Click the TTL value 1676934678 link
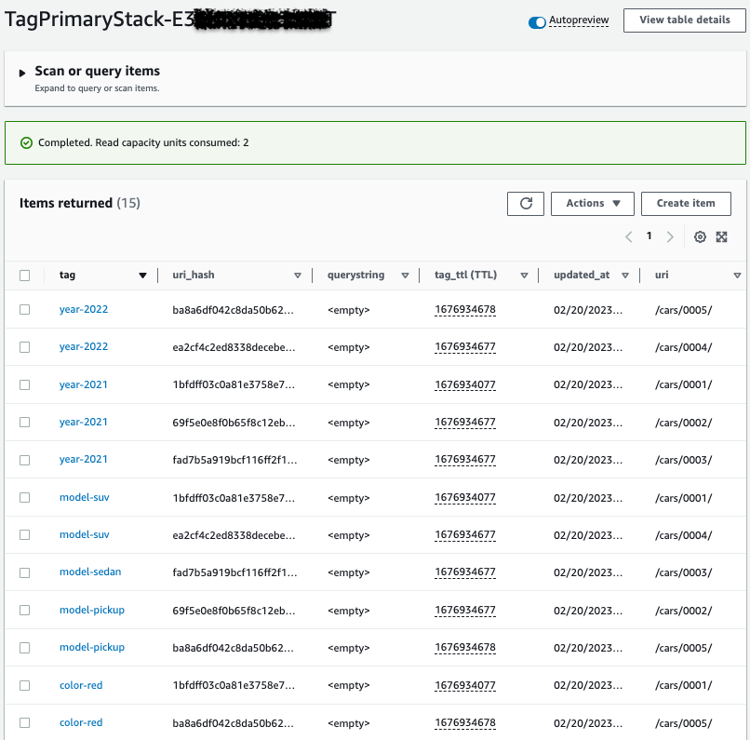The height and width of the screenshot is (740, 750). [x=465, y=308]
